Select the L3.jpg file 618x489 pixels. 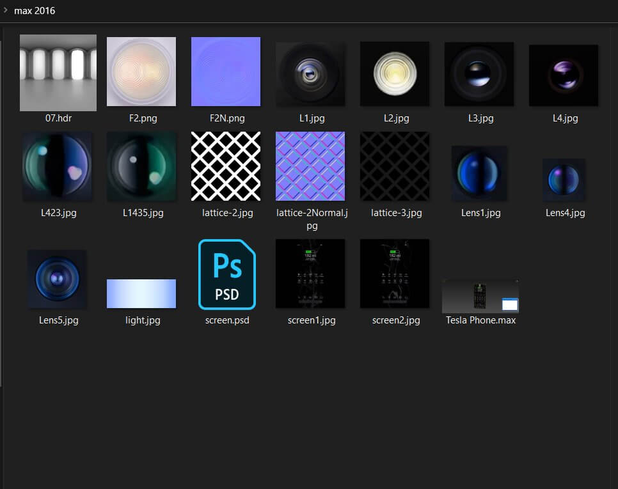pyautogui.click(x=479, y=74)
